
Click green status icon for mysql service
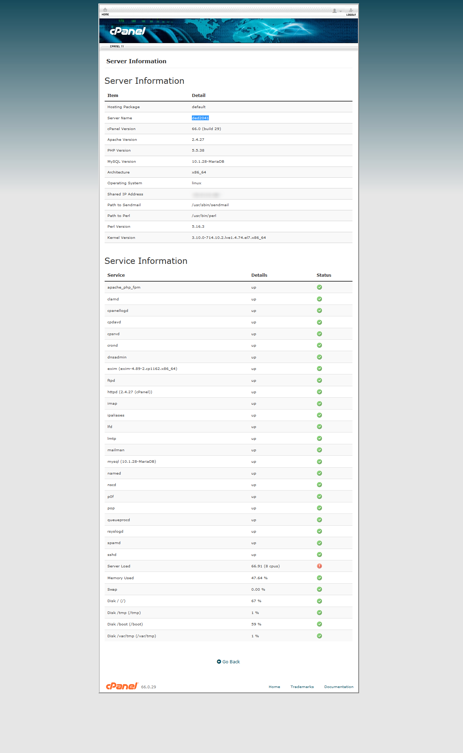(x=319, y=462)
